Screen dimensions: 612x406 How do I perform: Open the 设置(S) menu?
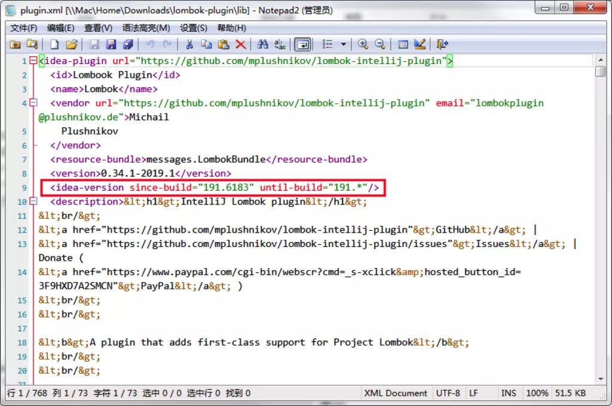tap(194, 28)
